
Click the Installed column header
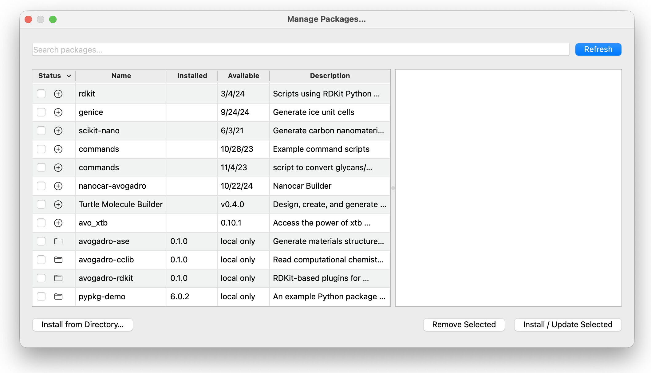(192, 76)
